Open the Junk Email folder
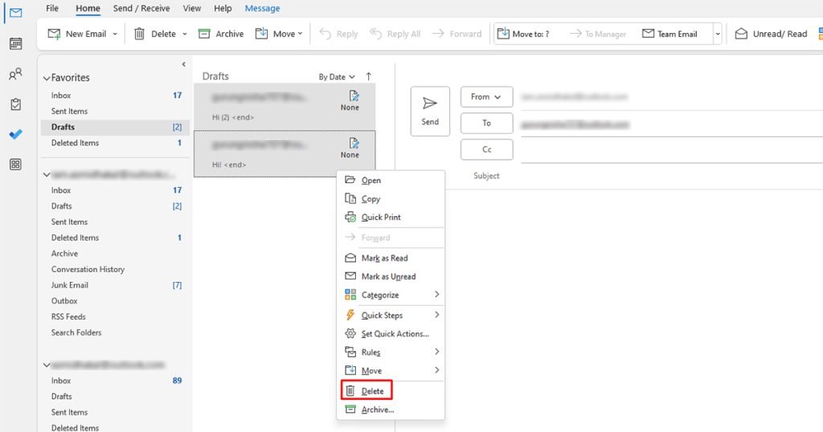The image size is (823, 432). click(114, 285)
